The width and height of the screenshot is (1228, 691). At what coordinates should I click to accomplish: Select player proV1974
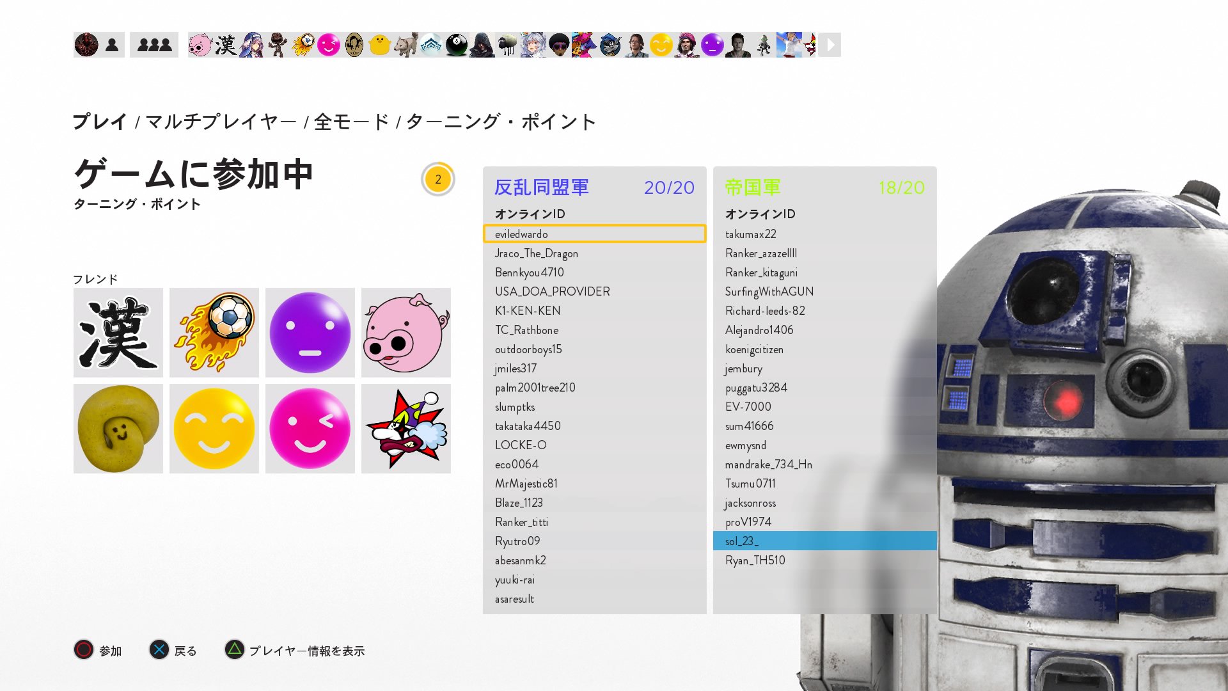[x=825, y=522]
